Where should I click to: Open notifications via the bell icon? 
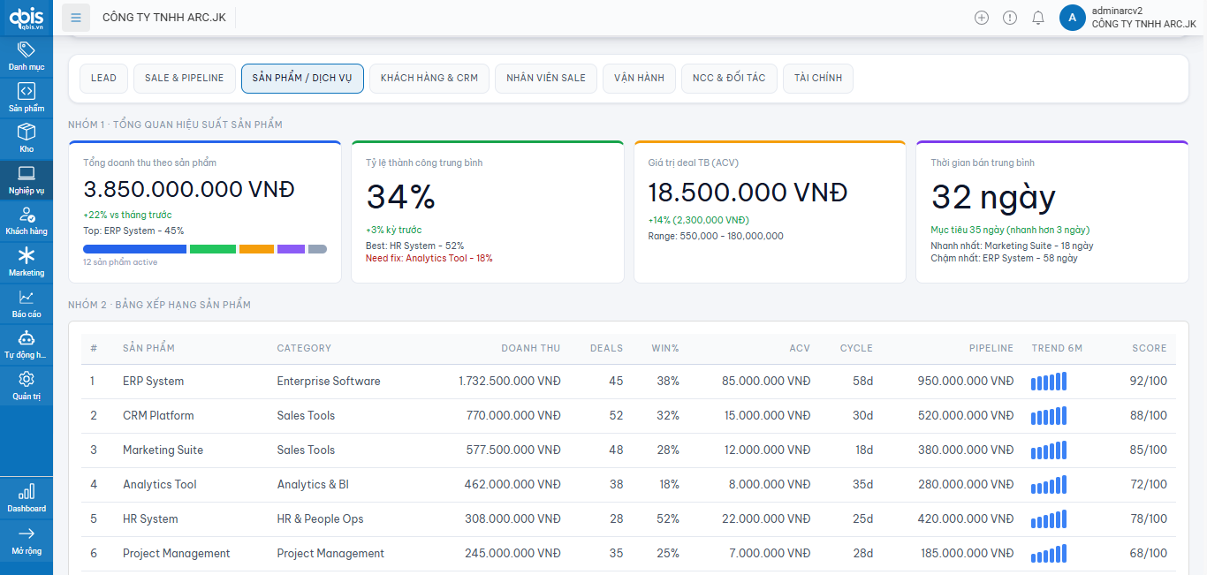click(x=1038, y=17)
